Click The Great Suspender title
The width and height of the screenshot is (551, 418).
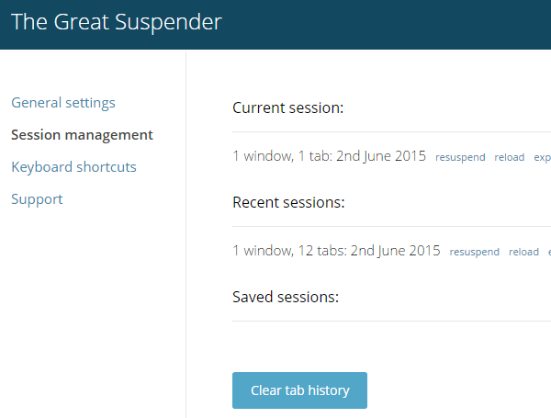tap(117, 22)
